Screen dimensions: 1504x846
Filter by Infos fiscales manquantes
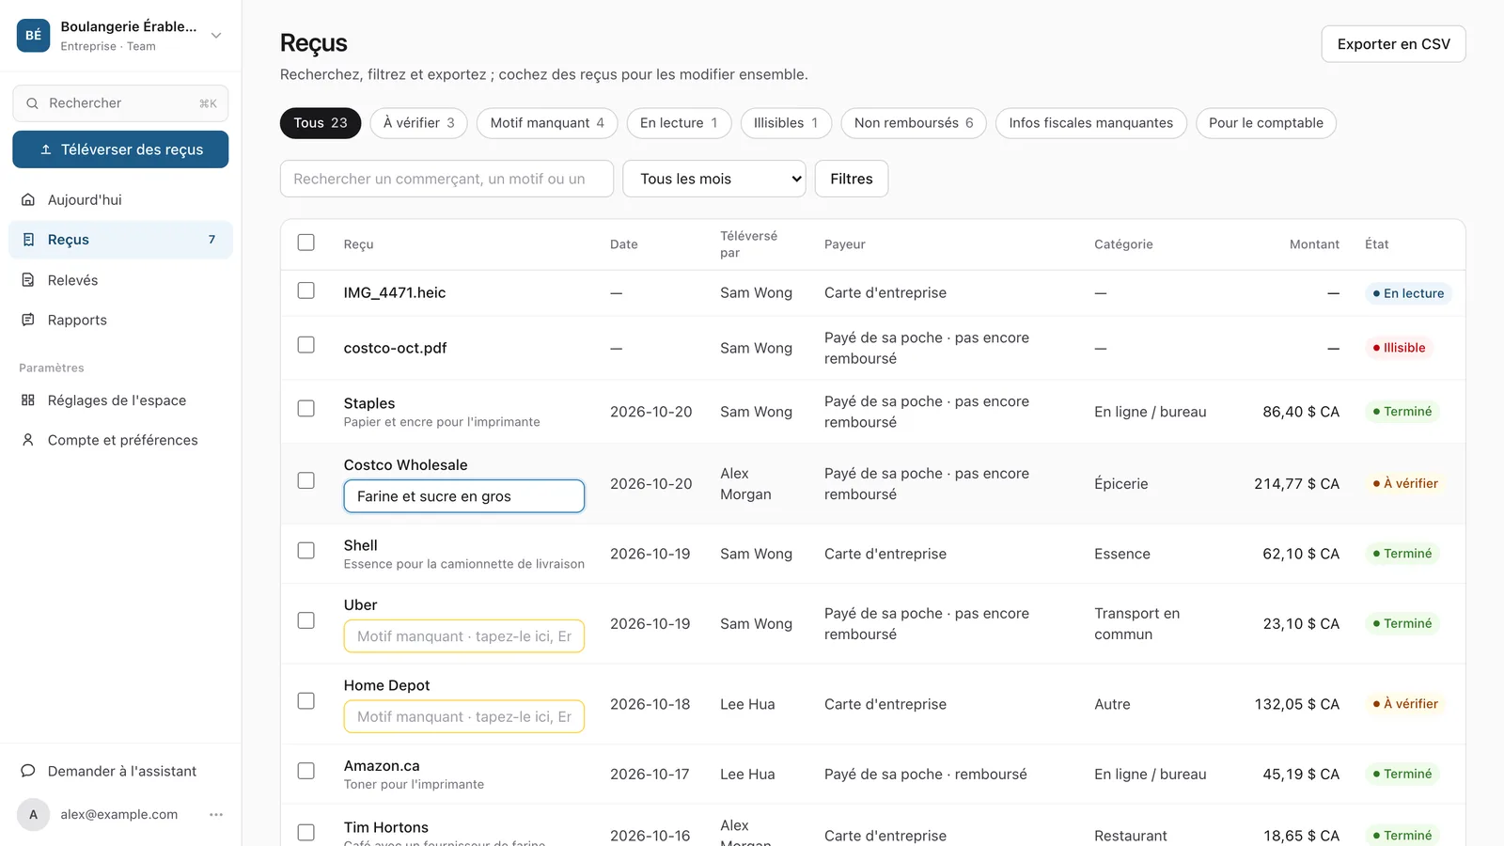[x=1091, y=123]
